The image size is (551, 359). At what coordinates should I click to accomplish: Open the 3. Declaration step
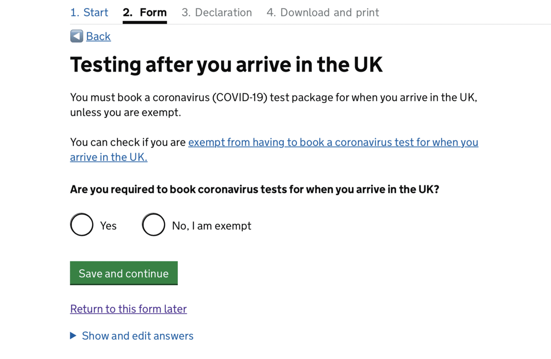pyautogui.click(x=217, y=12)
